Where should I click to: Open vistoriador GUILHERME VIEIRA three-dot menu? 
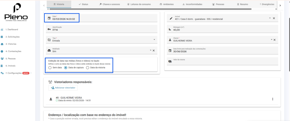[x=273, y=99]
